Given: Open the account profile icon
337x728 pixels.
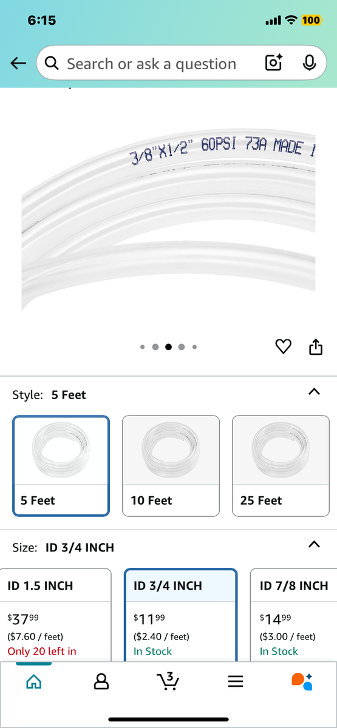Looking at the screenshot, I should (101, 681).
